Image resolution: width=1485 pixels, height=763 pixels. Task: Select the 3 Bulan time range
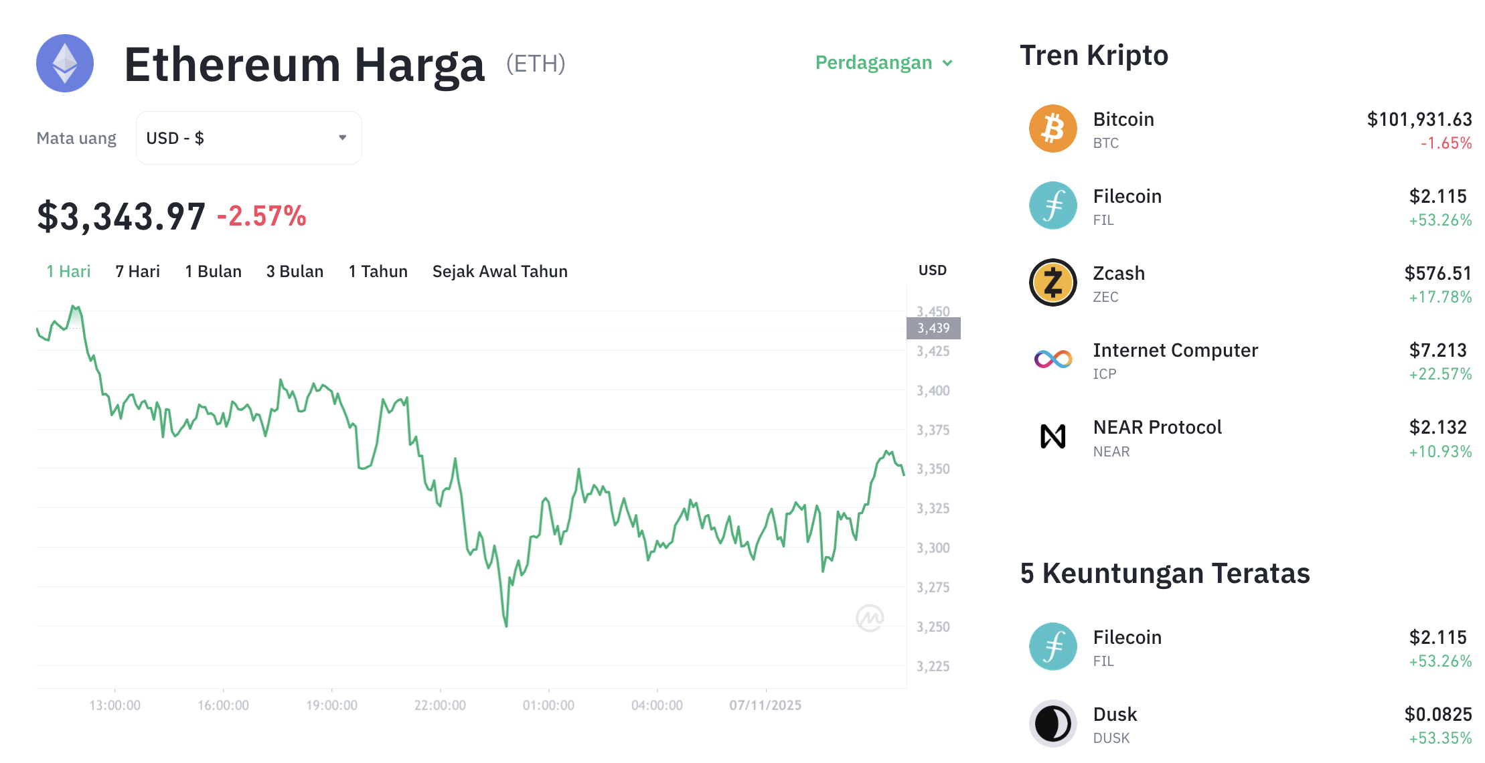pyautogui.click(x=295, y=271)
